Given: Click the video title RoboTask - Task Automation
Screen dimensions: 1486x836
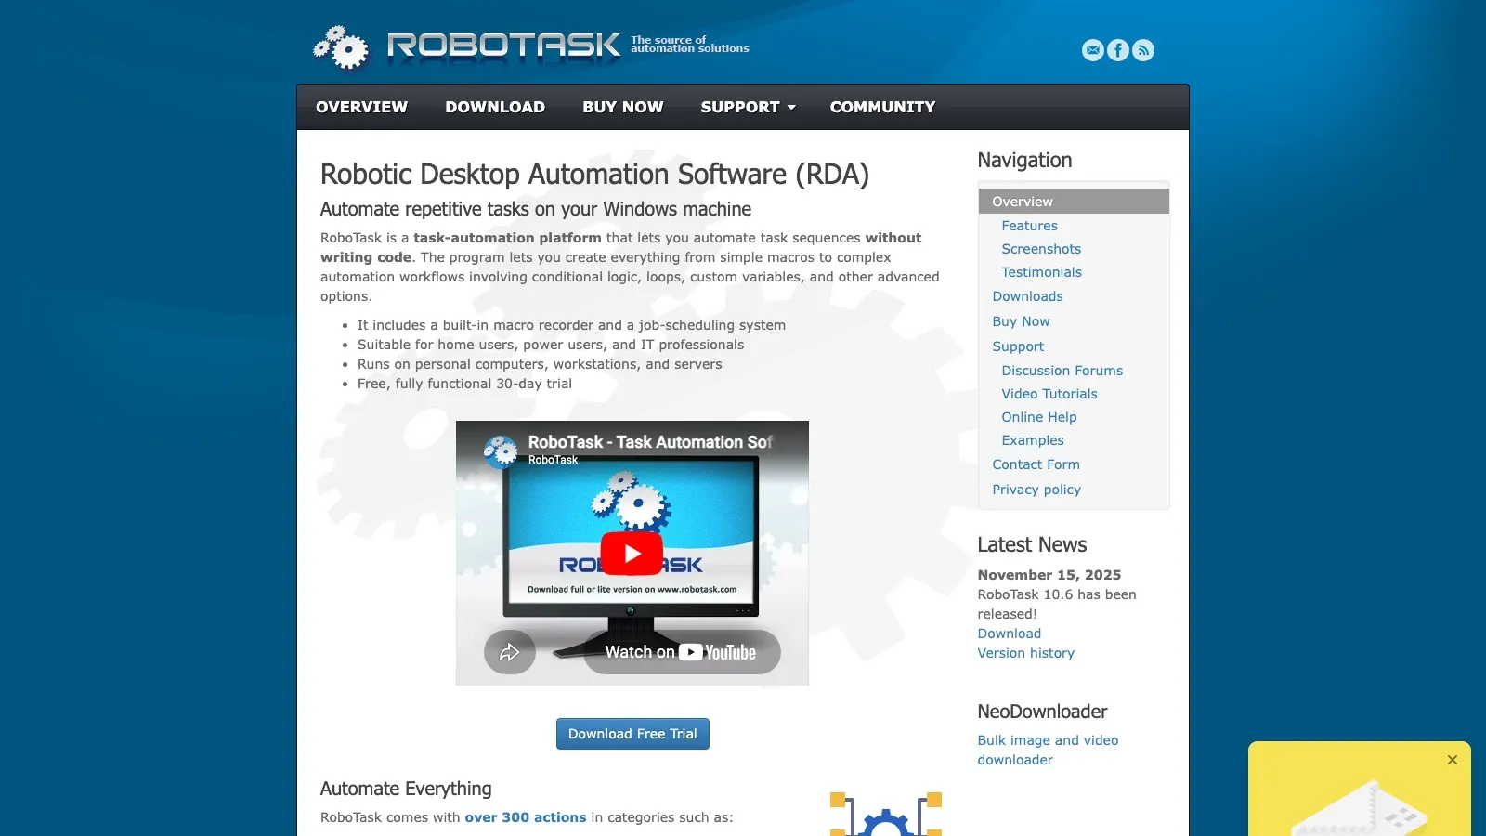Looking at the screenshot, I should click(649, 442).
